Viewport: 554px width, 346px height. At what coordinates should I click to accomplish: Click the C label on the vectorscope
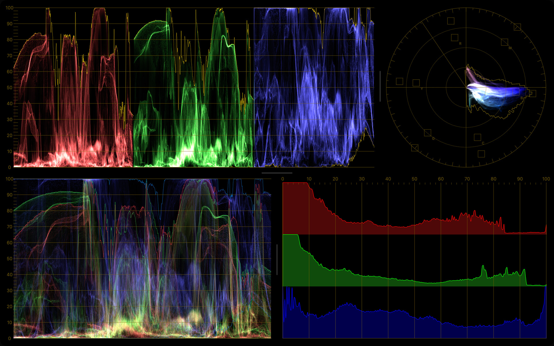[483, 143]
